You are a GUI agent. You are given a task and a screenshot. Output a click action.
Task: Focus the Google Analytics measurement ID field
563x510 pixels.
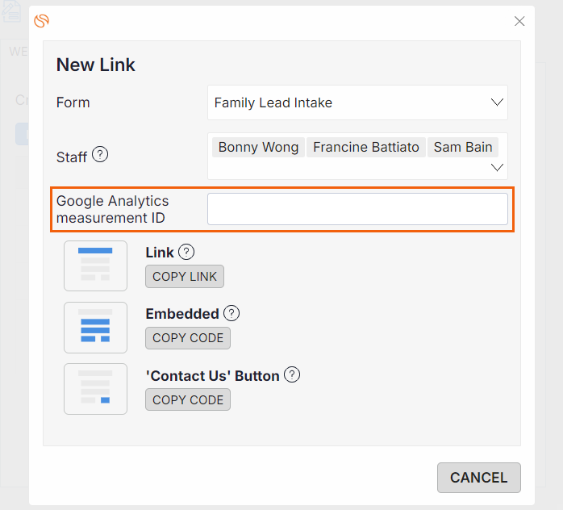[x=357, y=209]
